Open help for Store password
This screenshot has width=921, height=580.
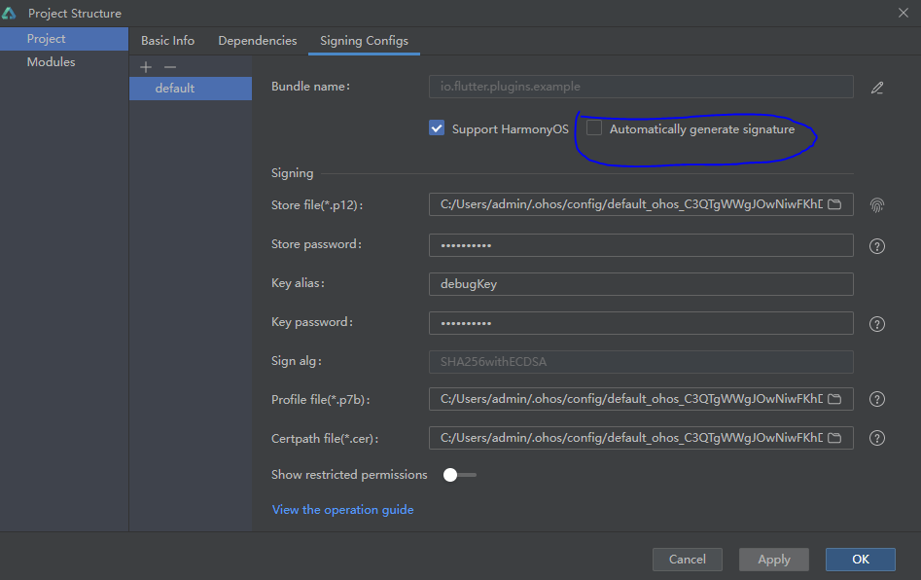point(877,246)
